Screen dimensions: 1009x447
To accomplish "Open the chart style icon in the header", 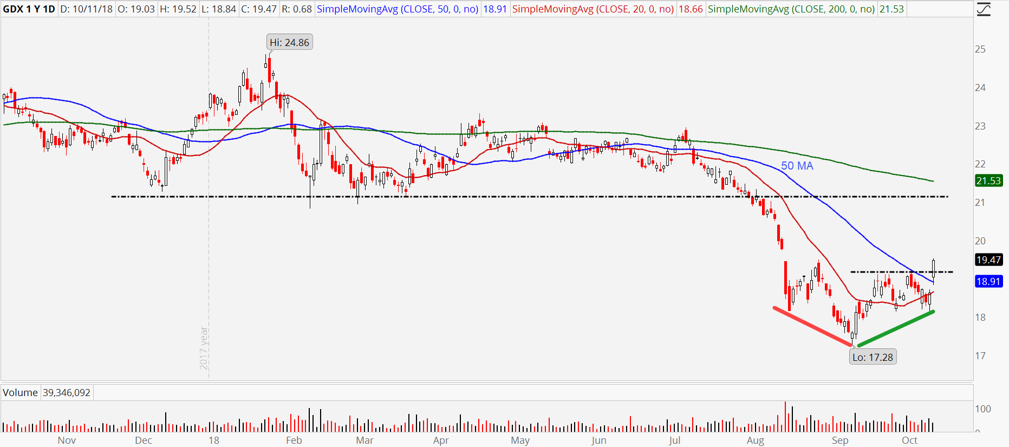I will coord(984,9).
